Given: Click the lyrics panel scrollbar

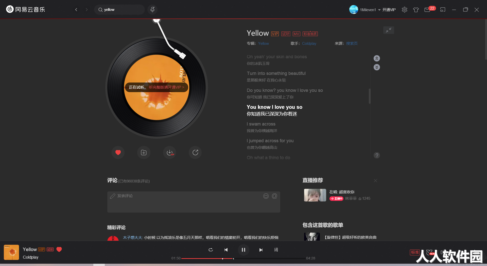Looking at the screenshot, I should tap(370, 96).
